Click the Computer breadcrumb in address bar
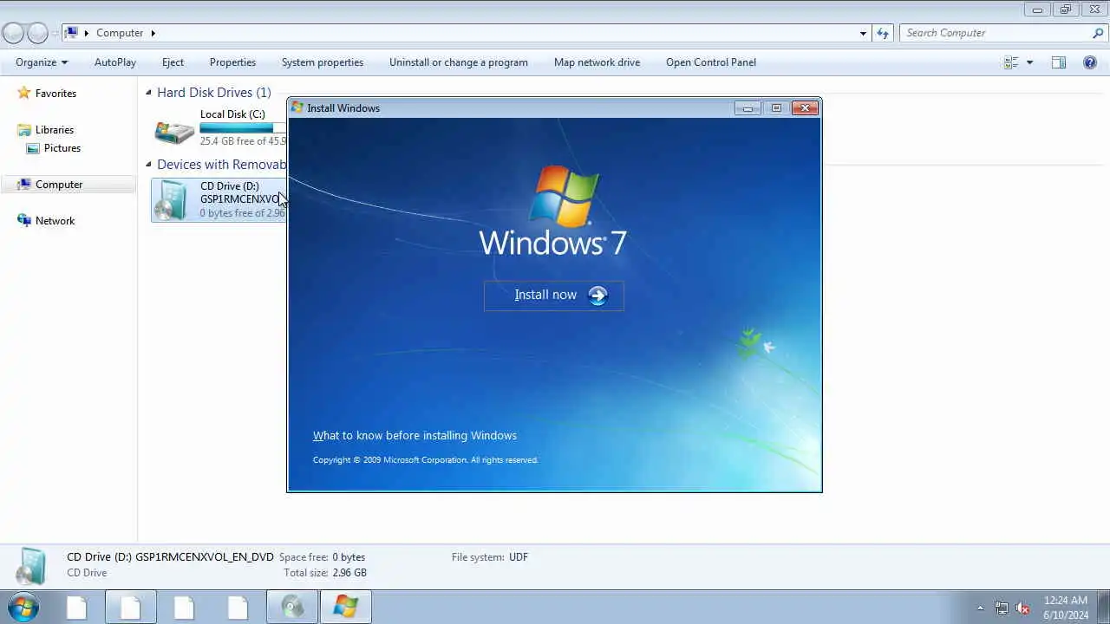Viewport: 1110px width, 624px height. tap(120, 33)
